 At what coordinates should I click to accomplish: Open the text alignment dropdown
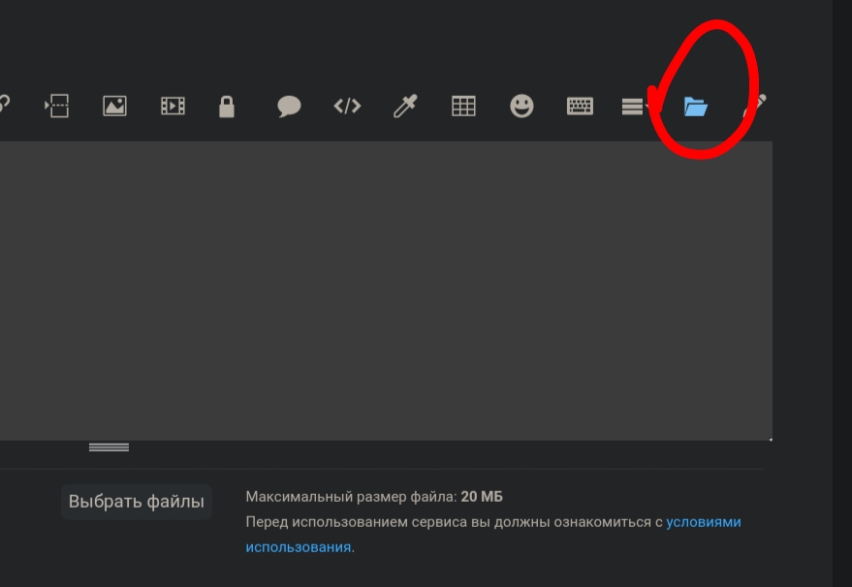click(636, 107)
